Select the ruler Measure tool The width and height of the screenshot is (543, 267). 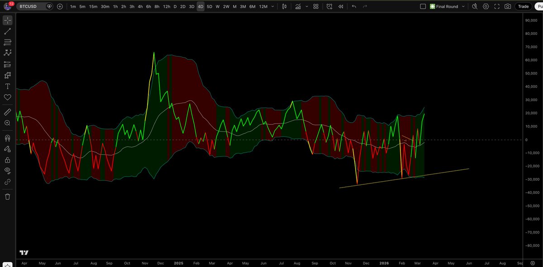[x=8, y=111]
